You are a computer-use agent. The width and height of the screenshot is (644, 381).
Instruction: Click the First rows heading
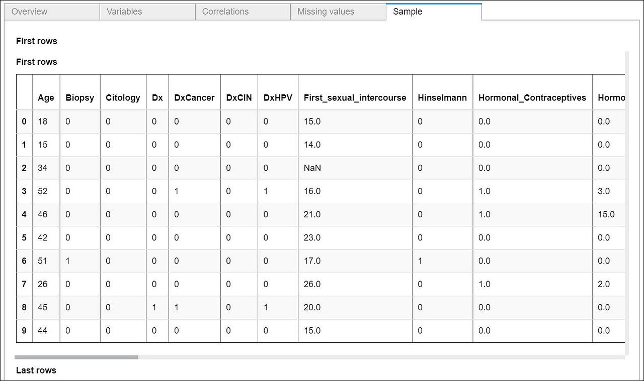[x=36, y=41]
